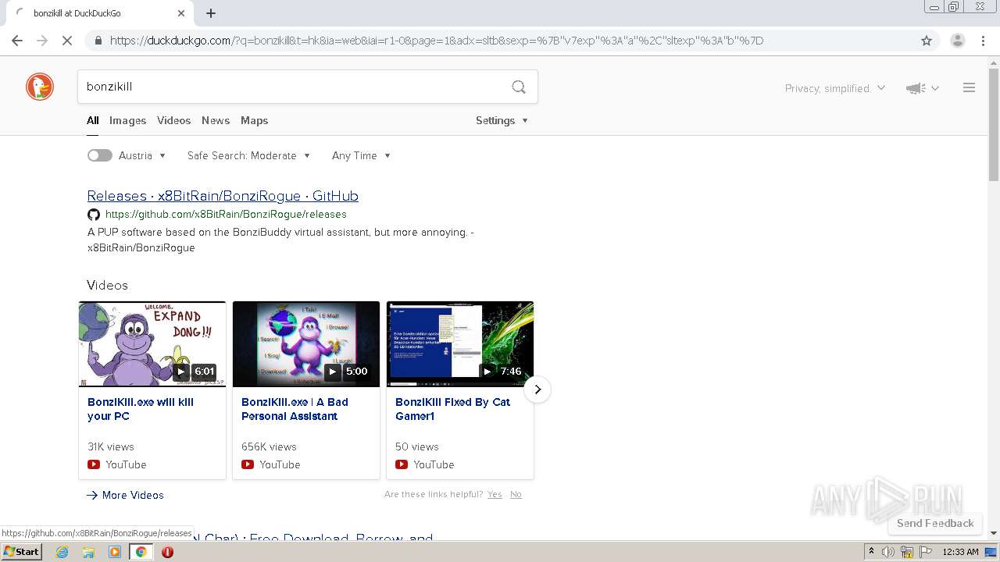Select the bonzikill at DuckDuckGo browser tab
1000x562 pixels.
(x=102, y=13)
